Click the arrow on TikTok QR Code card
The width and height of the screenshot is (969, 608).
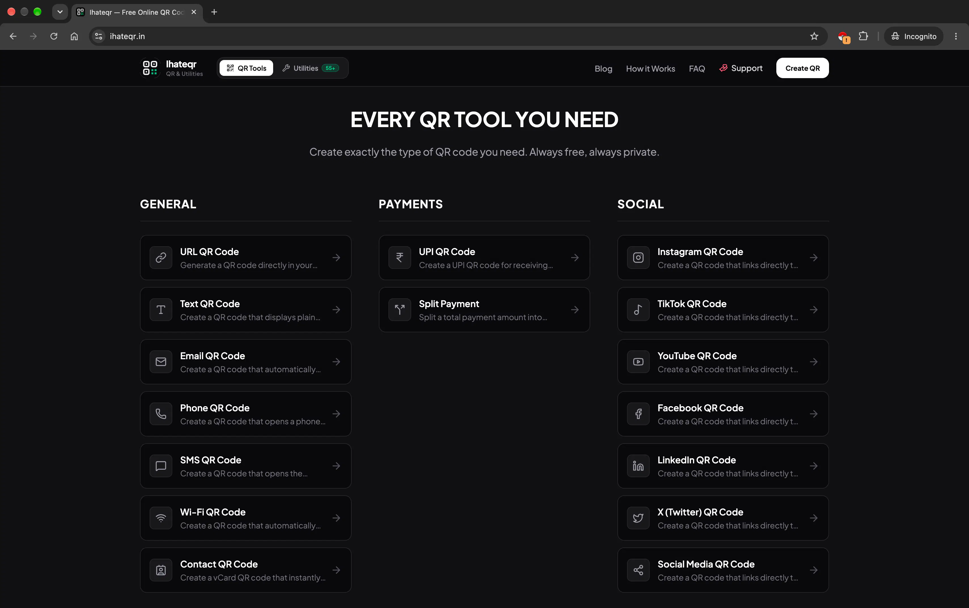(x=814, y=310)
